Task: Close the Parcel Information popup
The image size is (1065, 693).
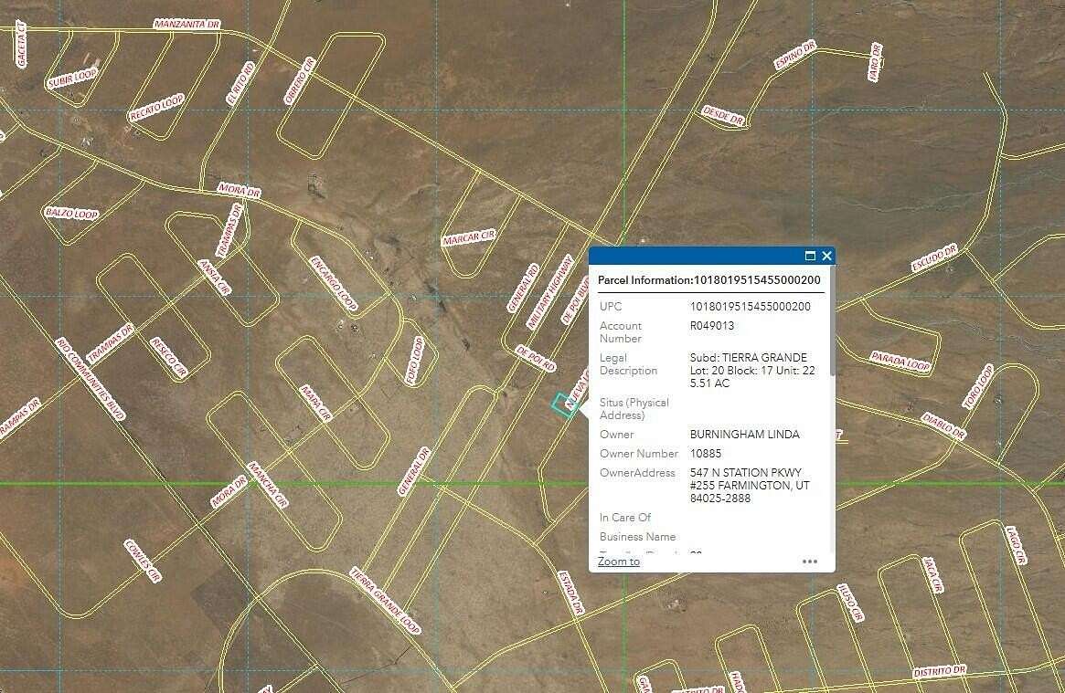Action: [x=826, y=256]
